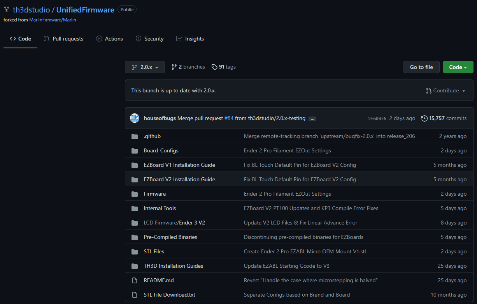Click the history clock icon by commits
This screenshot has width=477, height=304.
(x=424, y=118)
